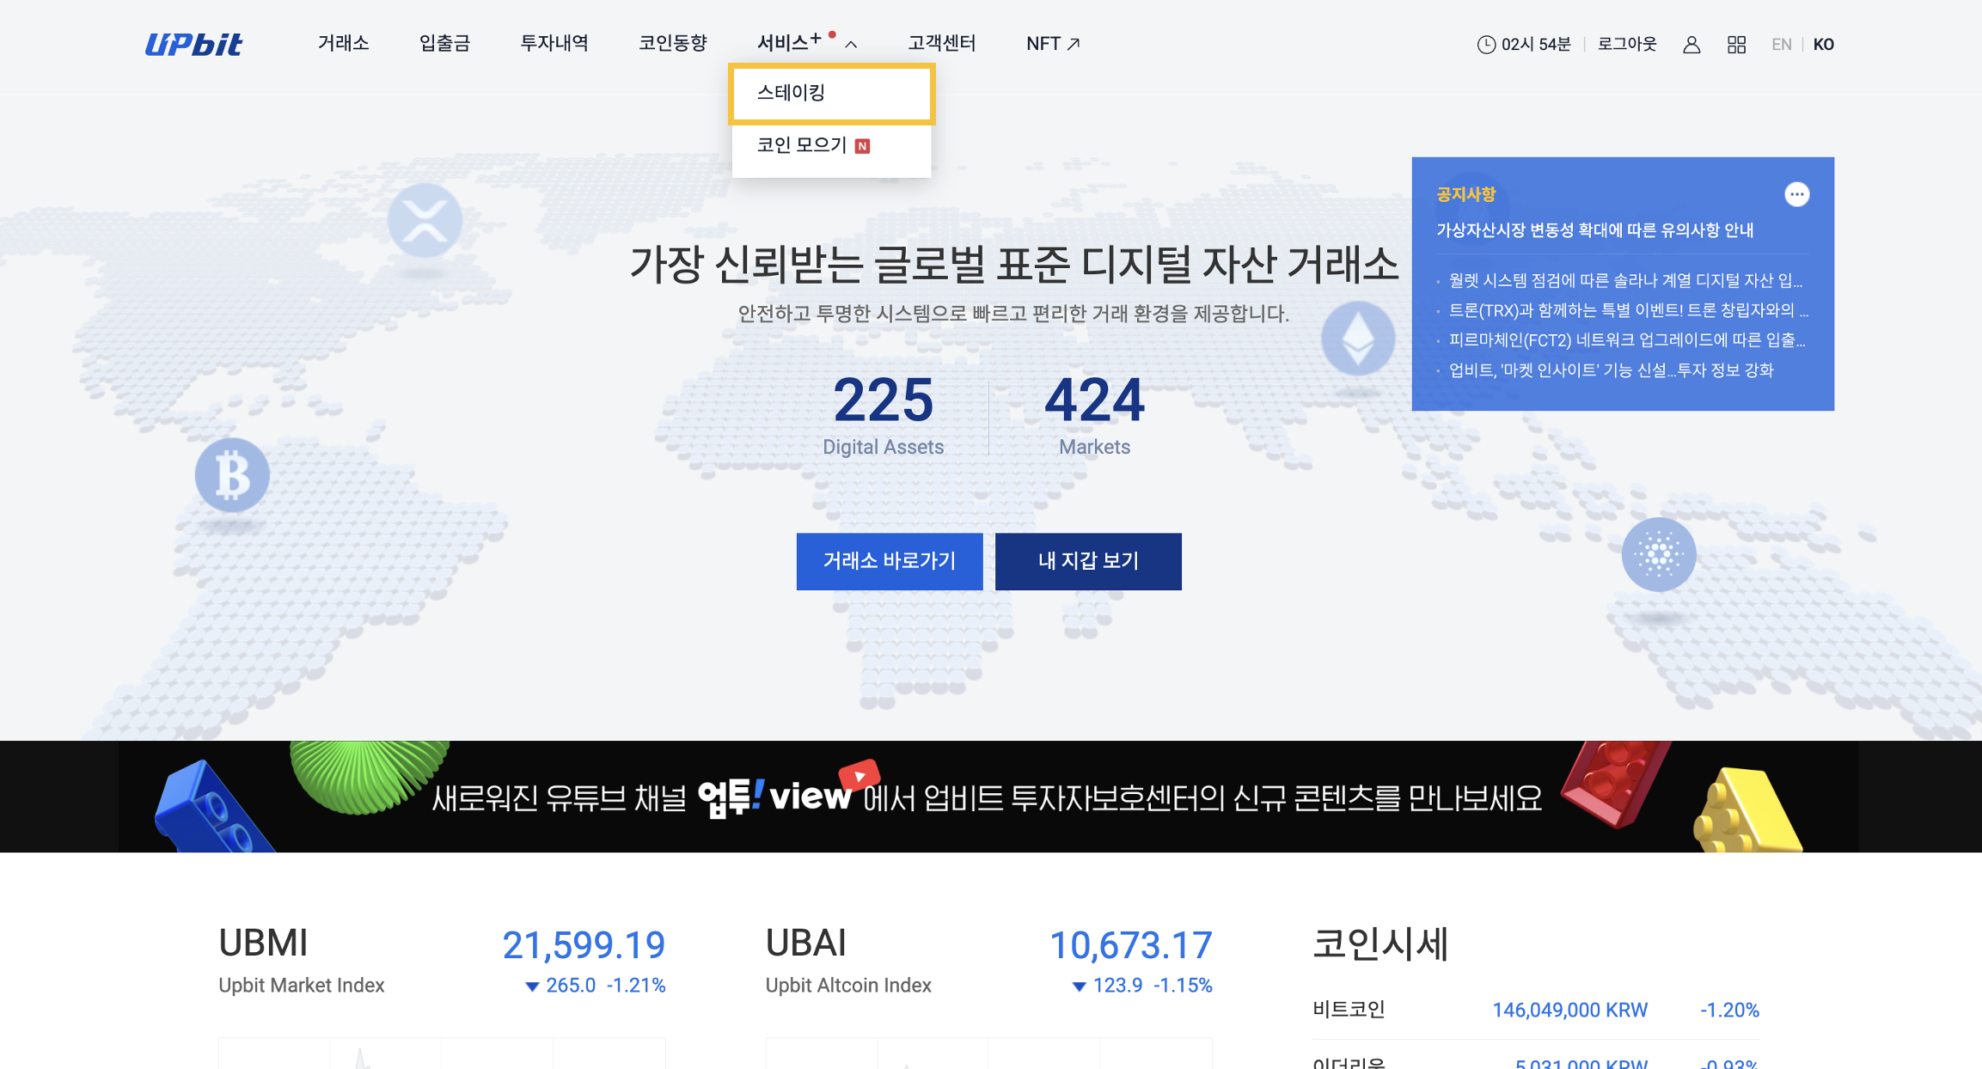Image resolution: width=1982 pixels, height=1069 pixels.
Task: Click 로그아웃 link
Action: click(x=1627, y=44)
